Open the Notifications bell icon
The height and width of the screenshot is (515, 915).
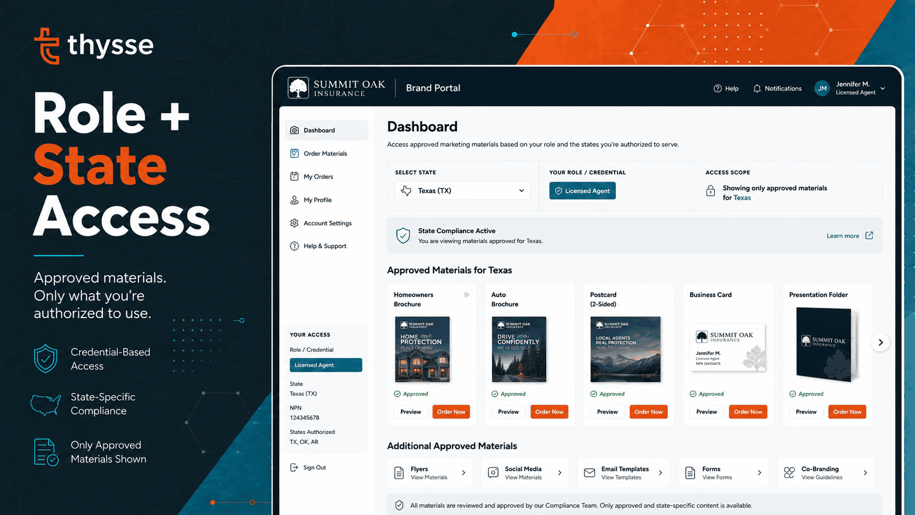point(757,88)
